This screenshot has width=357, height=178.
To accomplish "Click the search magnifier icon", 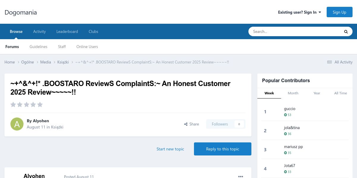I will pos(346,31).
